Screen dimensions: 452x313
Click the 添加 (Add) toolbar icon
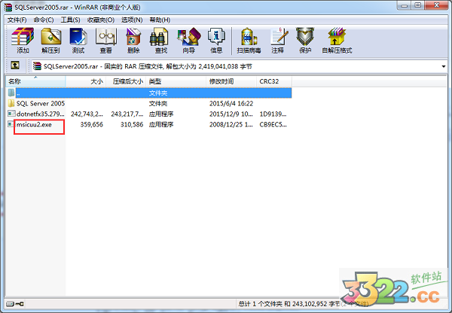pyautogui.click(x=23, y=37)
